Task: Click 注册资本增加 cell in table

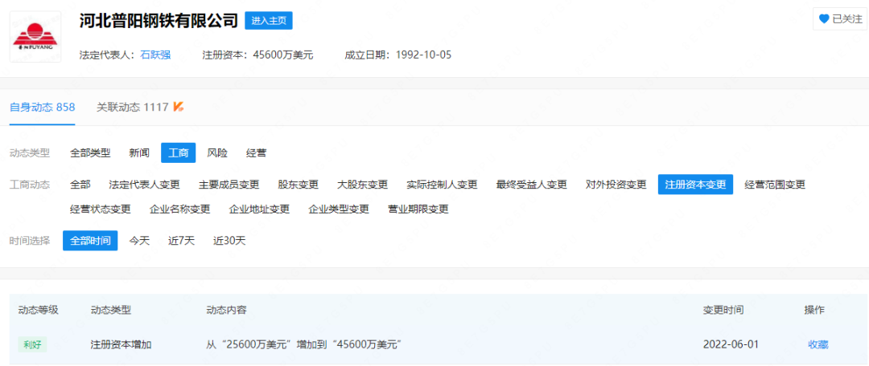Action: [121, 344]
